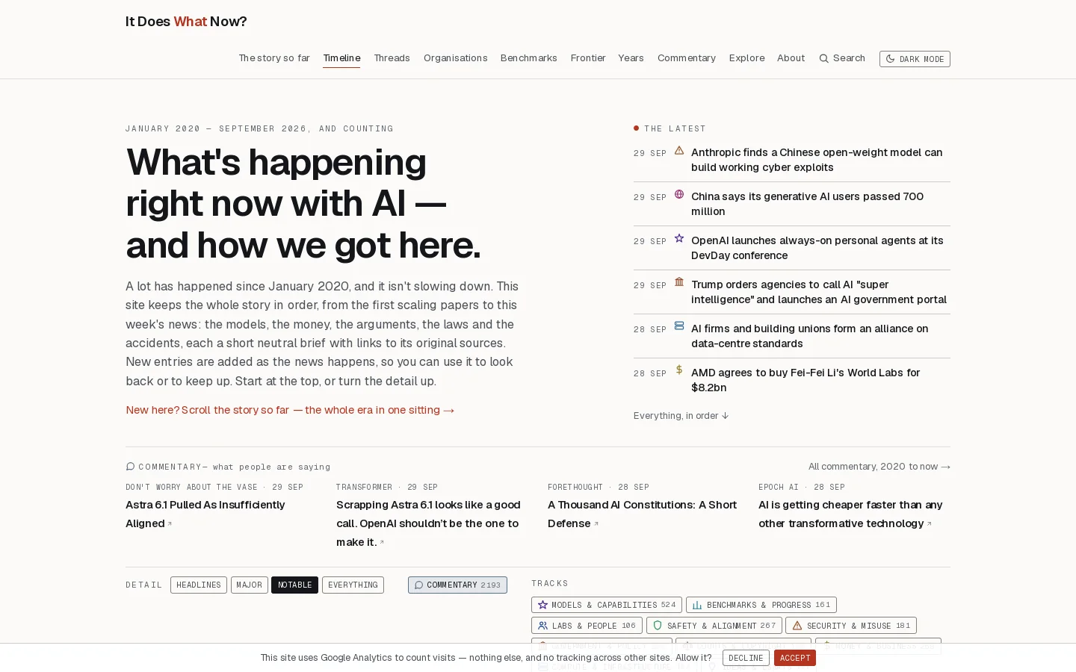Toggle Labs & People track

(587, 626)
